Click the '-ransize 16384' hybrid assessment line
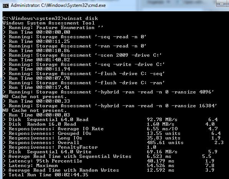Viewport: 229px width, 179px height. point(110,106)
